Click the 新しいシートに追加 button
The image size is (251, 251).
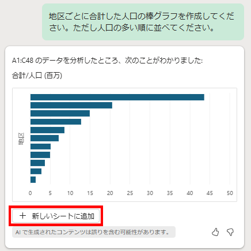(x=56, y=216)
